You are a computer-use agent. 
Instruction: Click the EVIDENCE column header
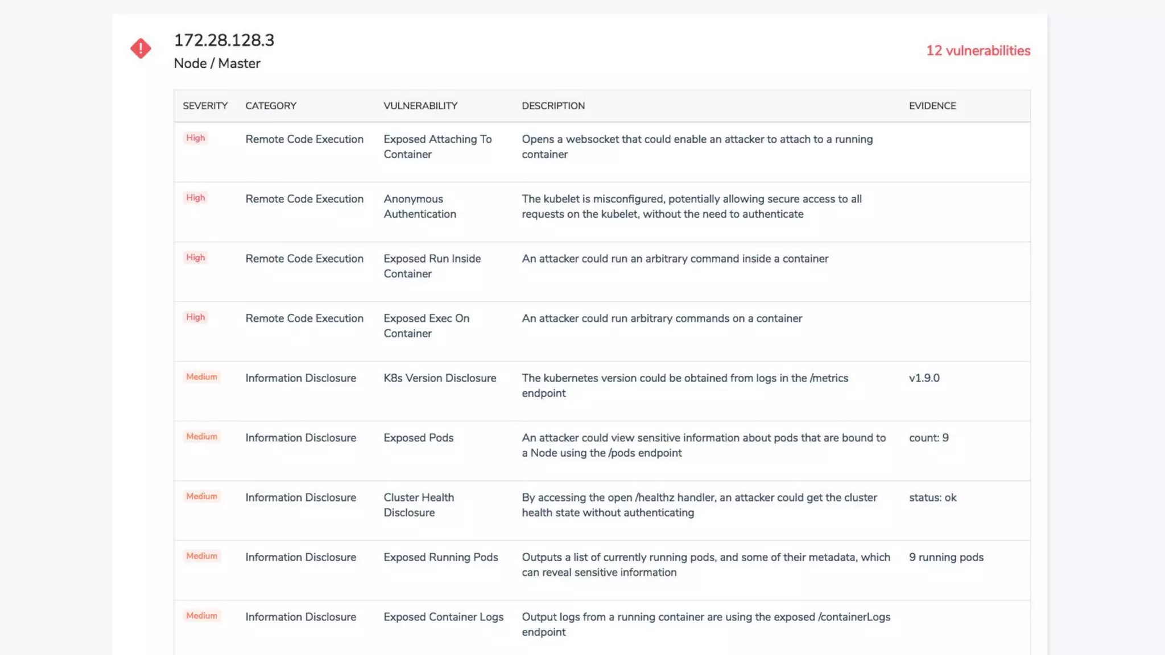tap(932, 106)
